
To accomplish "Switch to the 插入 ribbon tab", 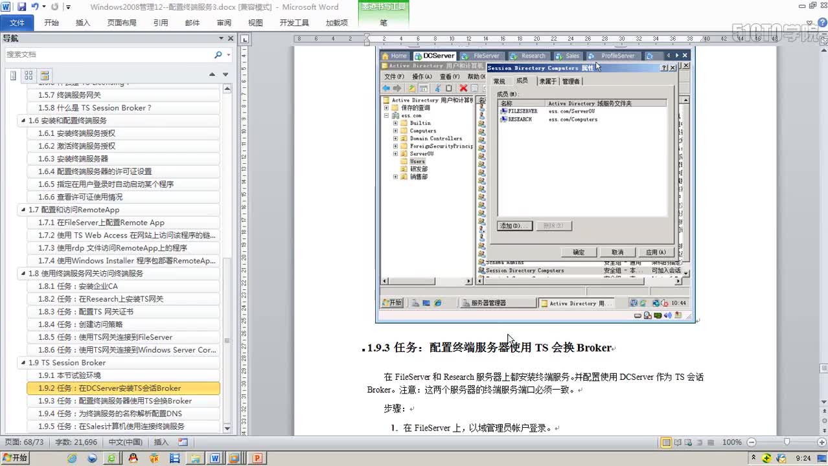I will (83, 23).
